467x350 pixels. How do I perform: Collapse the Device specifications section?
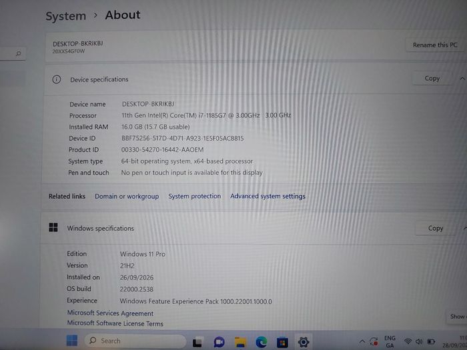click(462, 79)
